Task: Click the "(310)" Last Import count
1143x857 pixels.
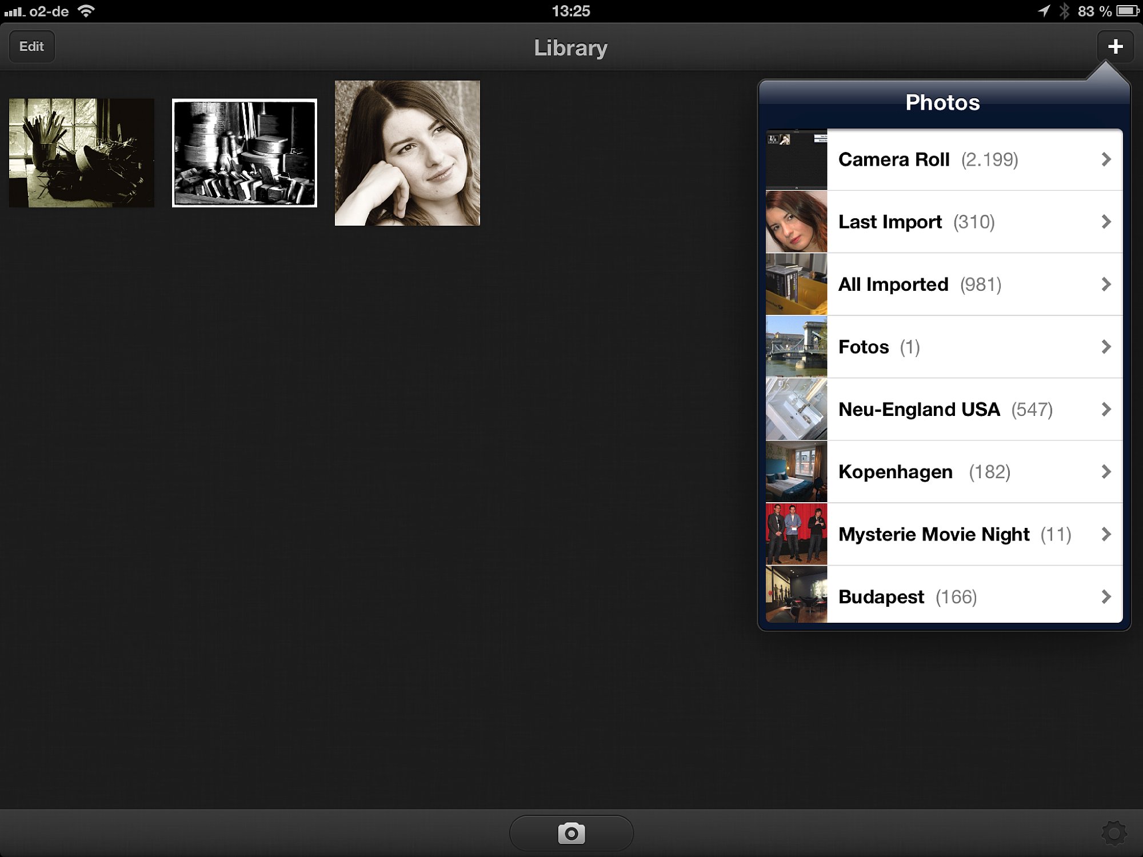Action: point(974,222)
